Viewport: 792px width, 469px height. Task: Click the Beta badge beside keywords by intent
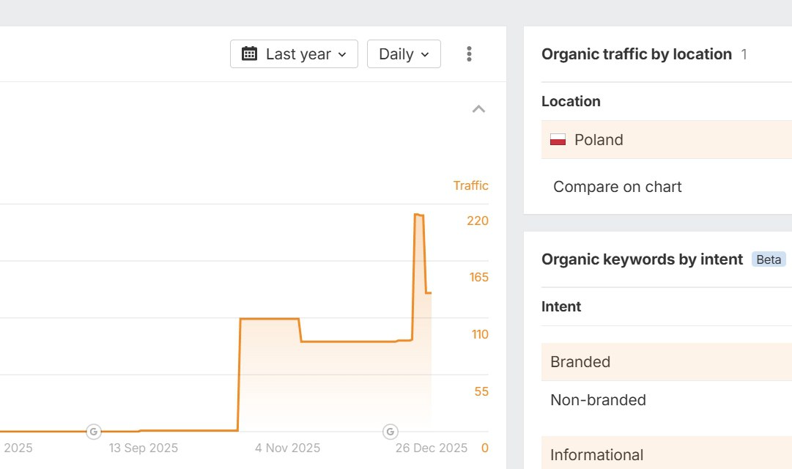(x=769, y=259)
